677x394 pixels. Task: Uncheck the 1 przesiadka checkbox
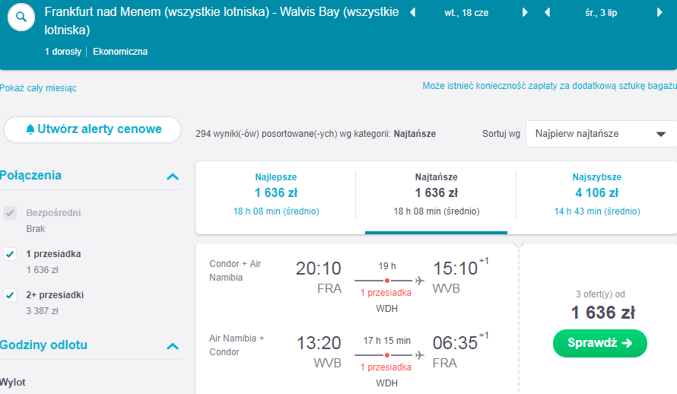(10, 254)
